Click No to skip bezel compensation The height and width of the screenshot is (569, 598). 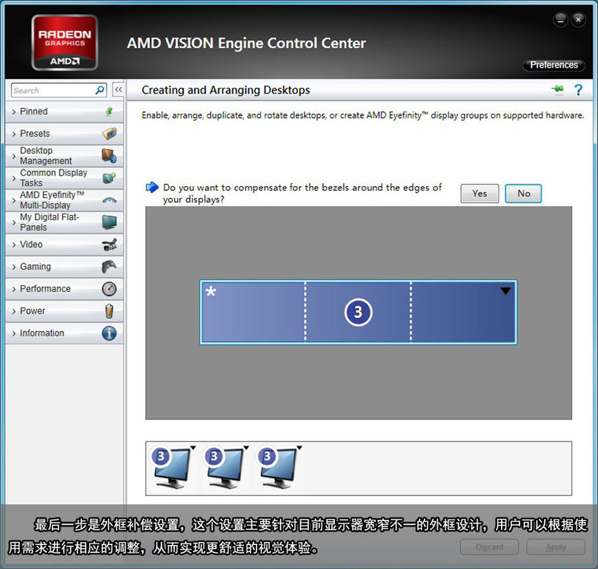(x=523, y=193)
